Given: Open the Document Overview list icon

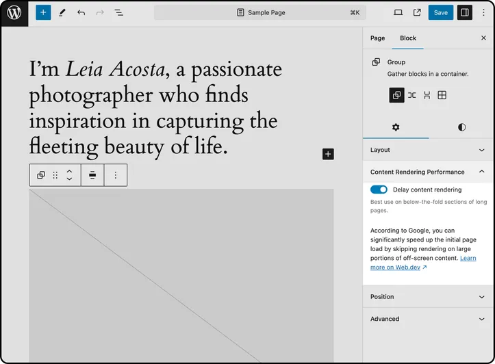Looking at the screenshot, I should pos(118,12).
